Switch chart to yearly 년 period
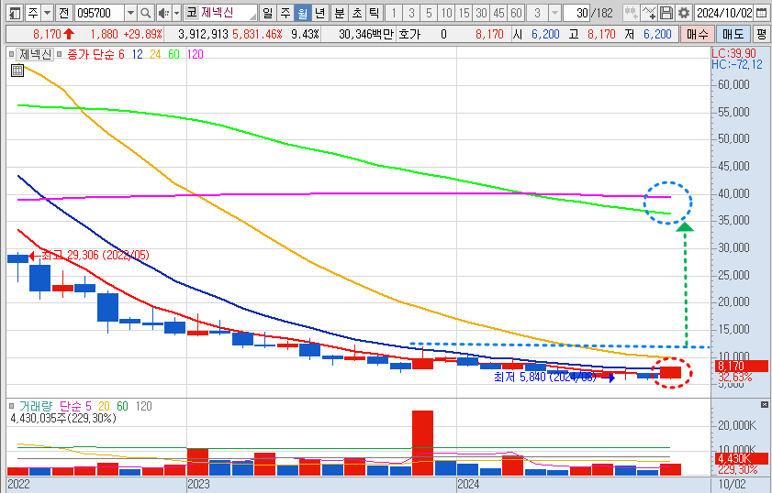 pyautogui.click(x=320, y=13)
